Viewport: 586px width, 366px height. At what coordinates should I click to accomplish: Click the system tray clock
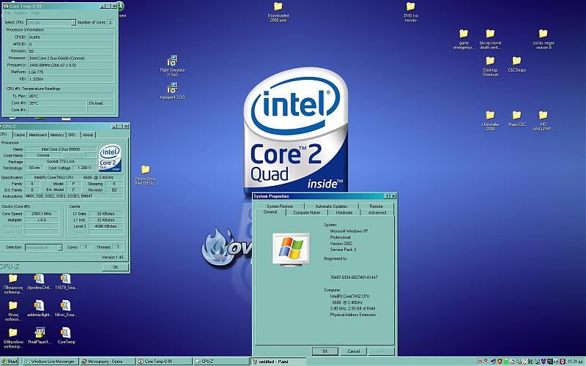(x=575, y=361)
